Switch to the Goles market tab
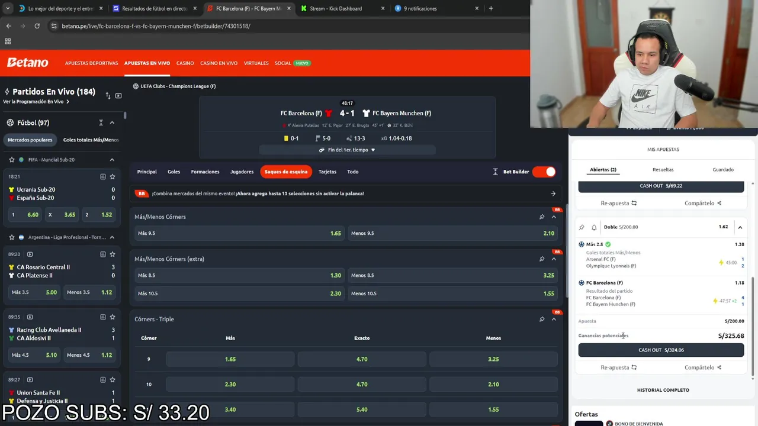Screen dimensions: 758x426 click(x=174, y=172)
